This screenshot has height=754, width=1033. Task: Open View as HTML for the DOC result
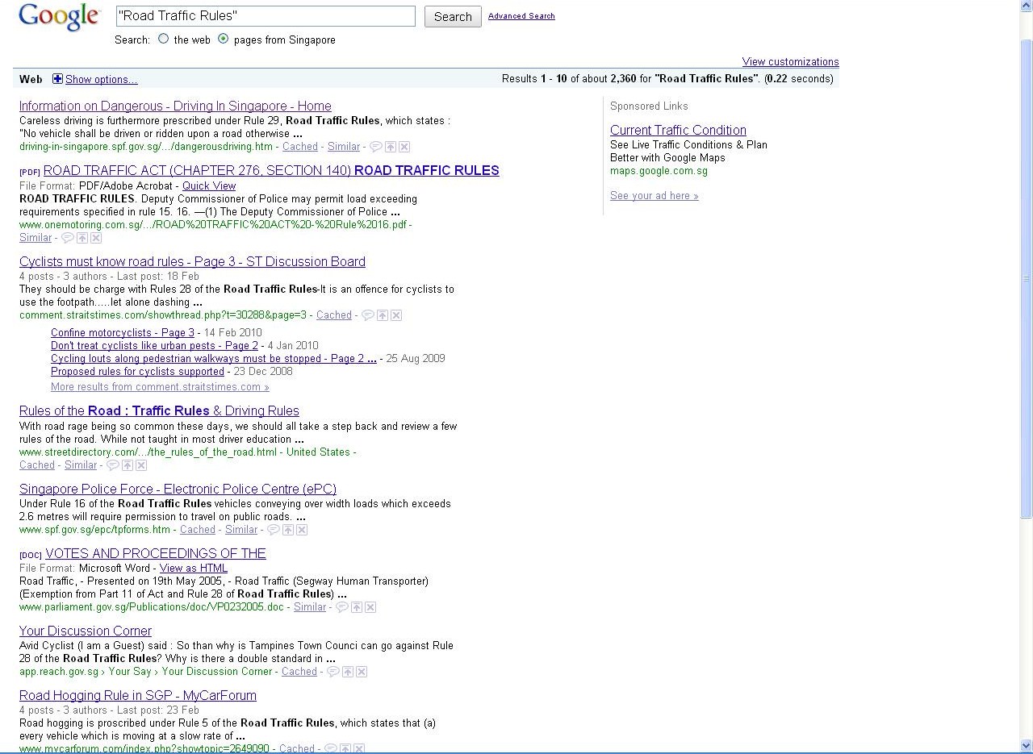click(x=194, y=568)
